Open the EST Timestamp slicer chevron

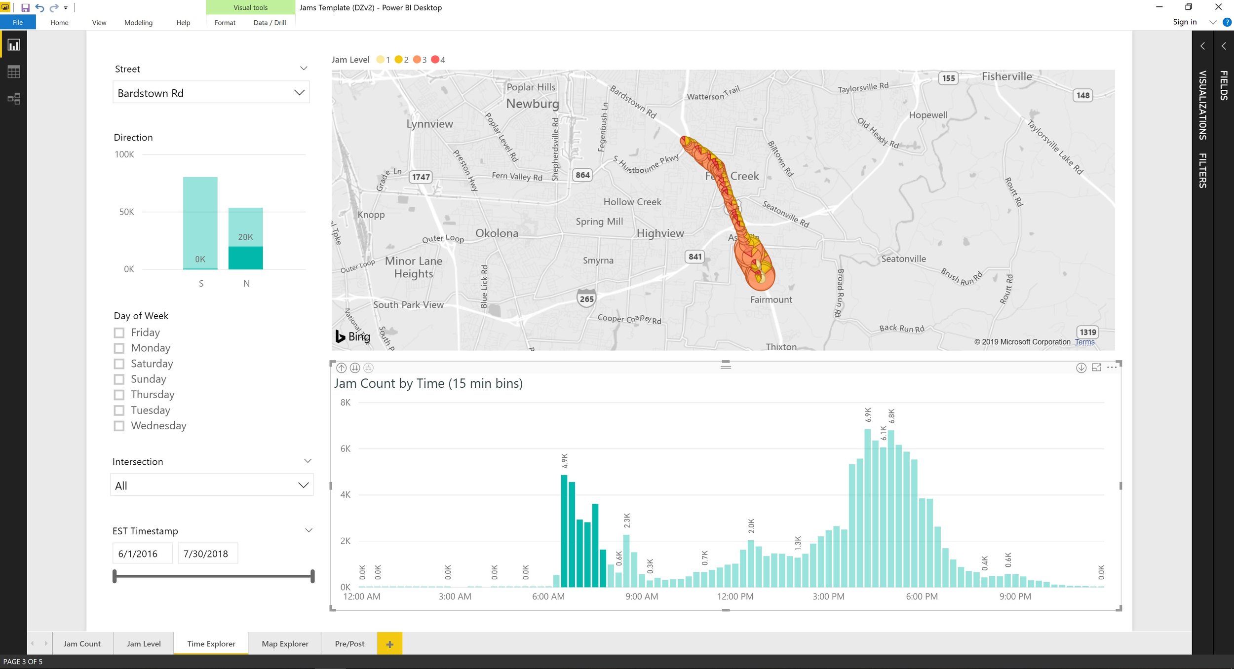coord(308,530)
